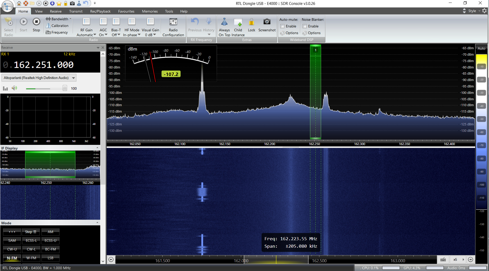Click the Lock padlock icon

pos(251,22)
